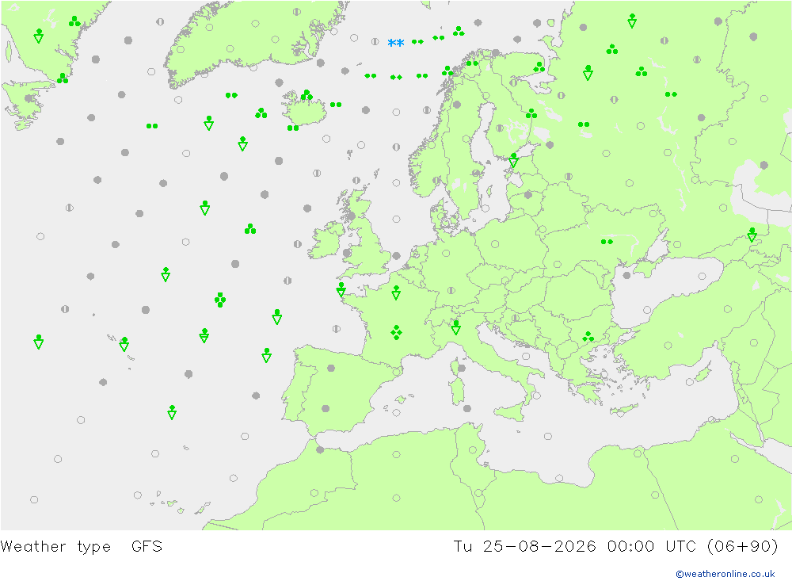Click the 'Weather type' caption text

click(55, 547)
